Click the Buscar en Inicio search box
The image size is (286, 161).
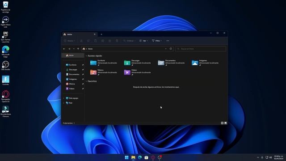pyautogui.click(x=201, y=49)
